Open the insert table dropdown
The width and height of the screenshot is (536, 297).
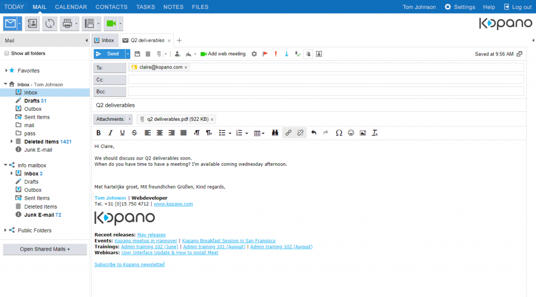(x=259, y=133)
